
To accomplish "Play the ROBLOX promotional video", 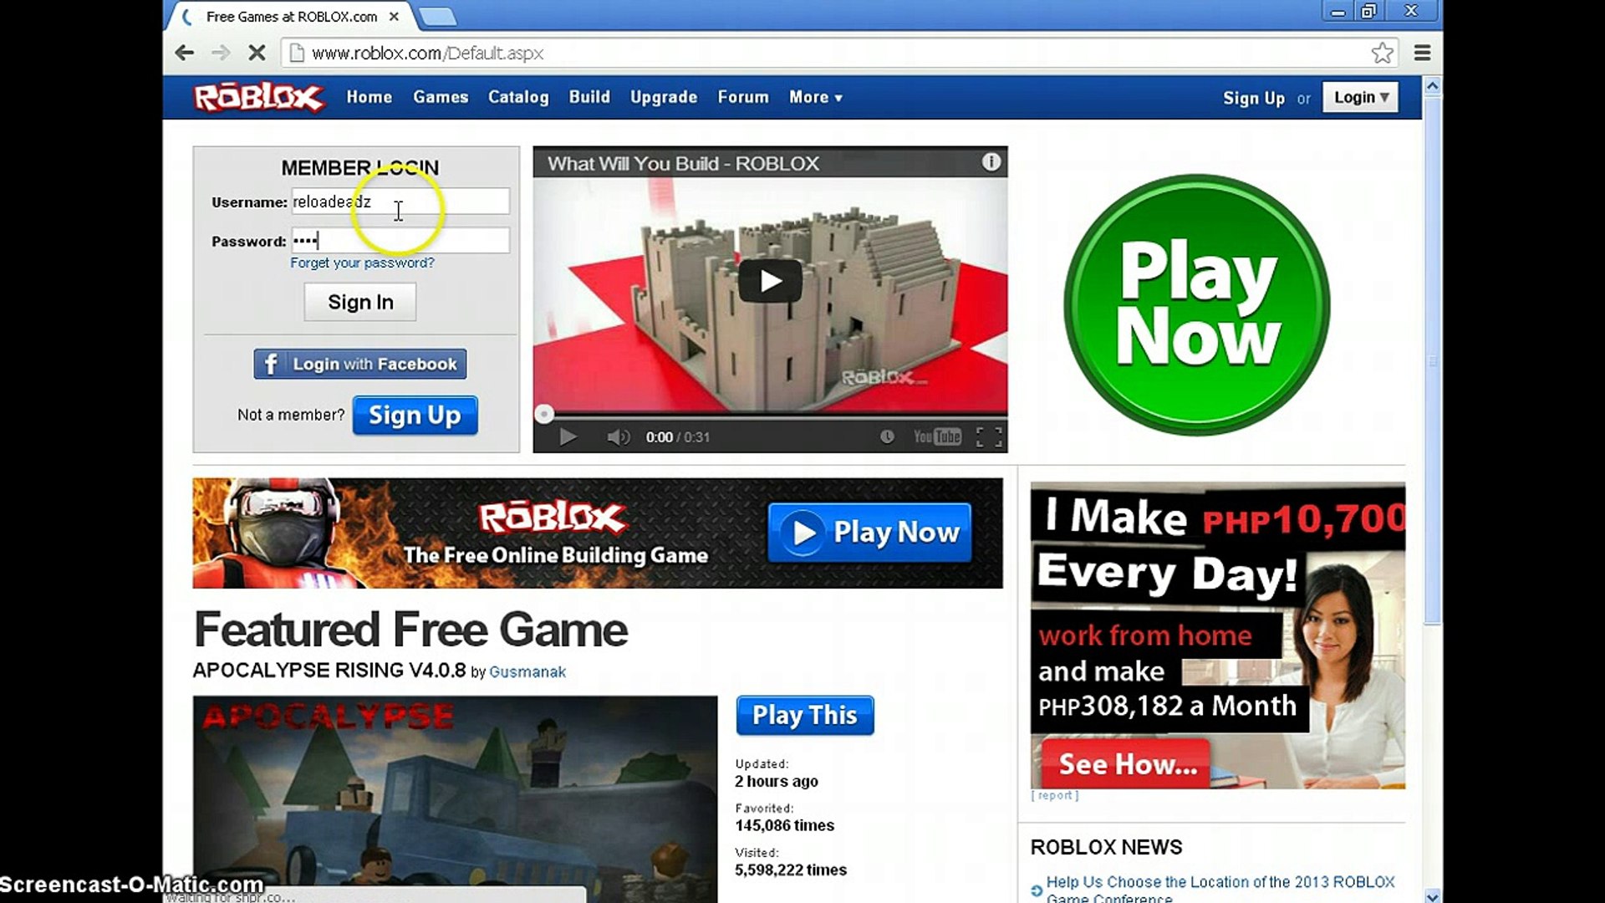I will pos(769,281).
